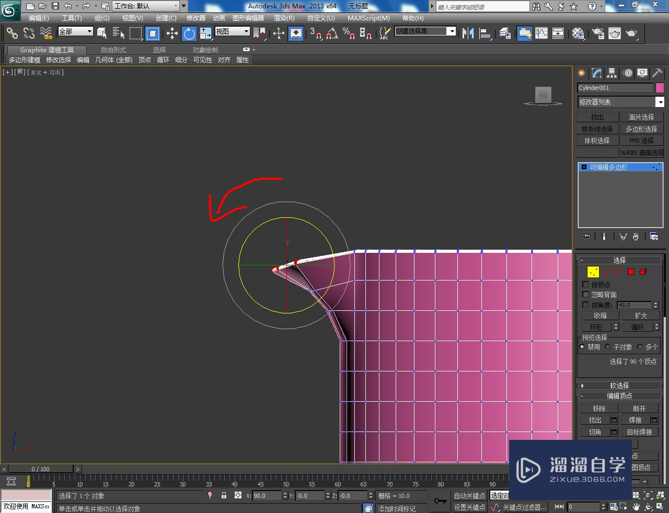The image size is (669, 513).
Task: Click the 移除 vertex button
Action: click(599, 409)
